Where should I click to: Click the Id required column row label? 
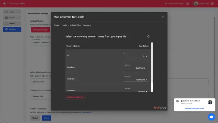(x=68, y=55)
